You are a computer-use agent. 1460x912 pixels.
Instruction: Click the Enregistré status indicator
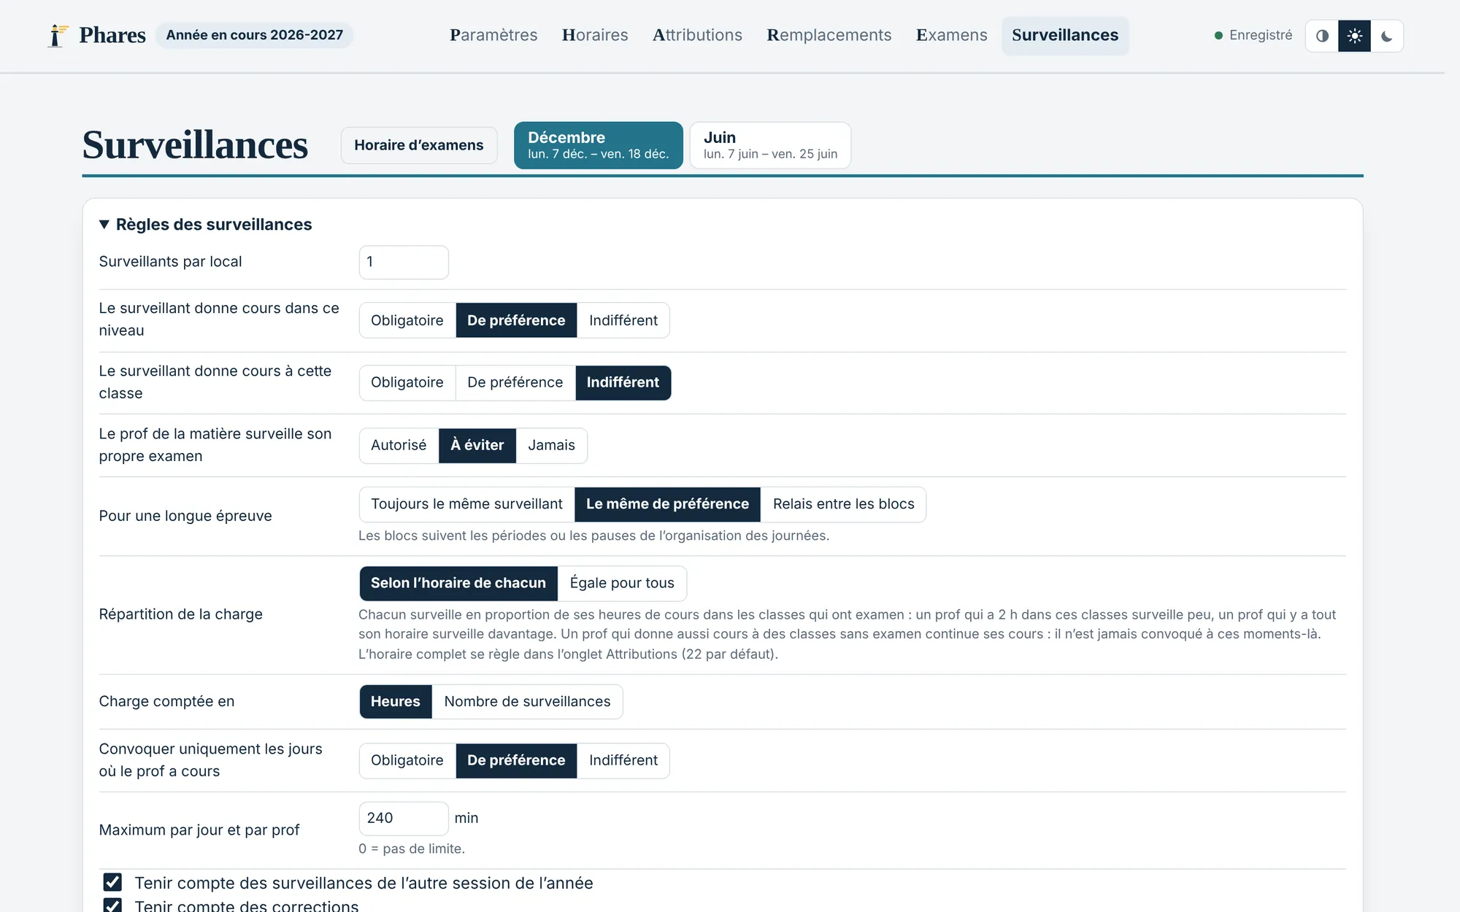[x=1253, y=35]
